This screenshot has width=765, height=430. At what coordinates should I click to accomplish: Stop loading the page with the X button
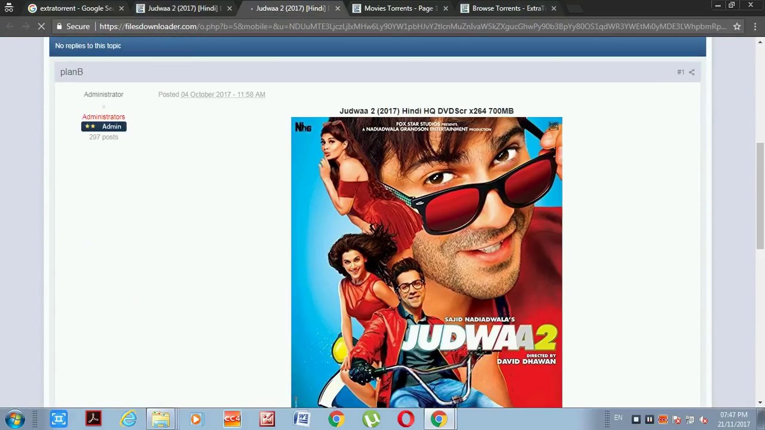point(41,26)
